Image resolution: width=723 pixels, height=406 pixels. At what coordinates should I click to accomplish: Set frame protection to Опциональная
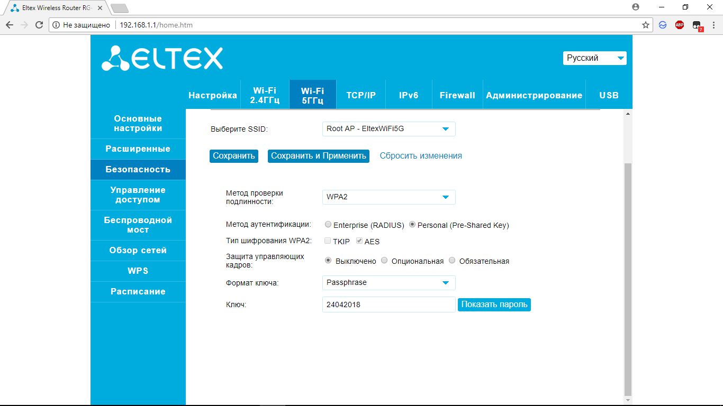[384, 261]
